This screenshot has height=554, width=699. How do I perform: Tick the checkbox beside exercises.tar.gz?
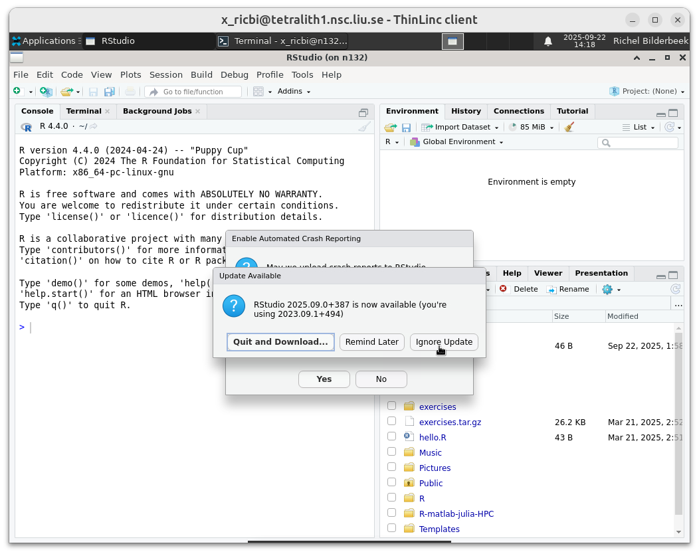coord(391,421)
